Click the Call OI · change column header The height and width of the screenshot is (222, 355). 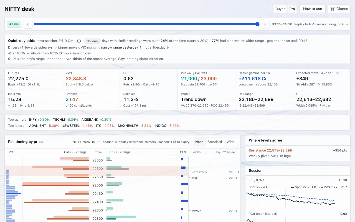point(75,152)
